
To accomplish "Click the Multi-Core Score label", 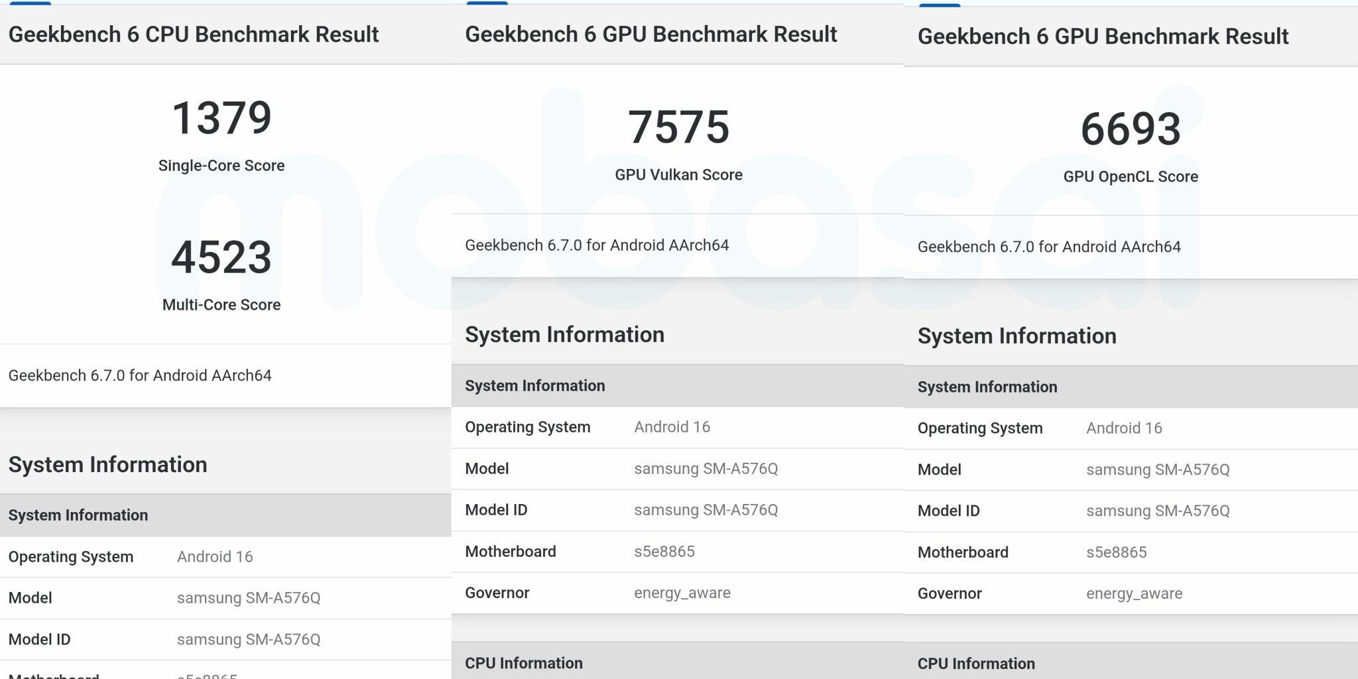I will [x=221, y=305].
